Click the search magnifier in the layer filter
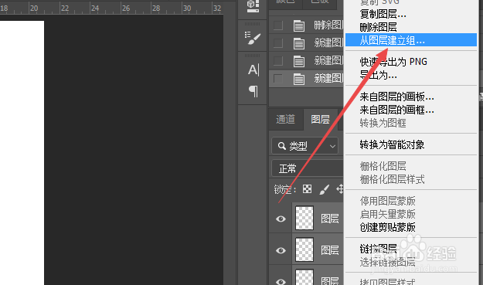The height and width of the screenshot is (285, 483). coord(281,146)
